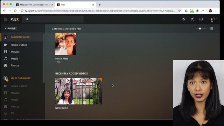Click the Recently Added Videos heading

[x=71, y=73]
